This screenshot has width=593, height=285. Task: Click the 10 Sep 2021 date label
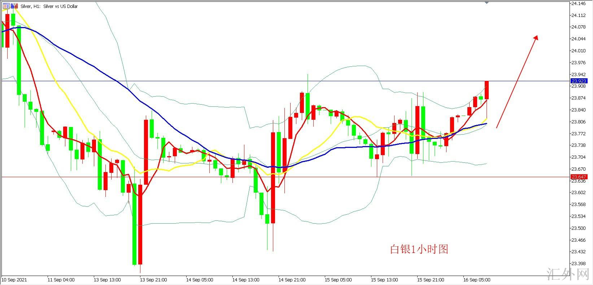click(x=14, y=280)
